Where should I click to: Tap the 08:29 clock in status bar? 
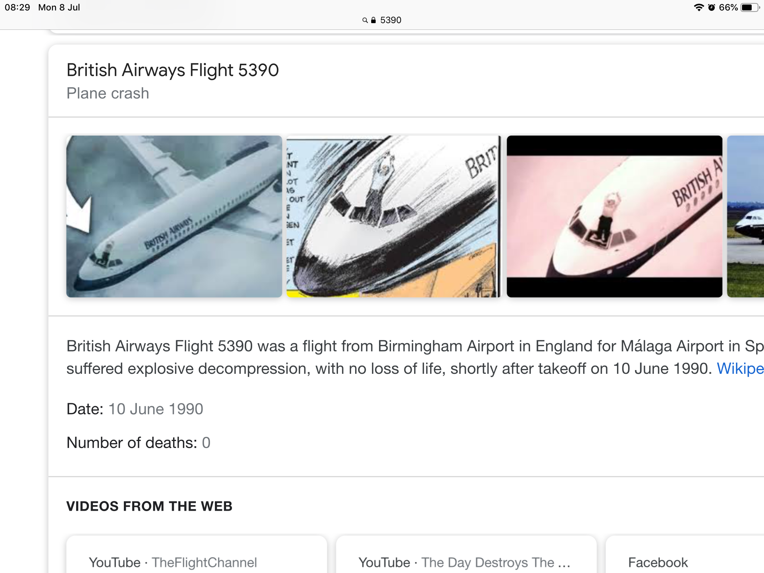click(17, 7)
